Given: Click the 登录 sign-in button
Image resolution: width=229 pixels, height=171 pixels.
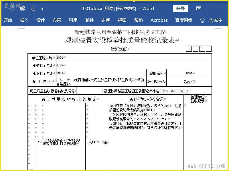Looking at the screenshot, I should (x=181, y=9).
